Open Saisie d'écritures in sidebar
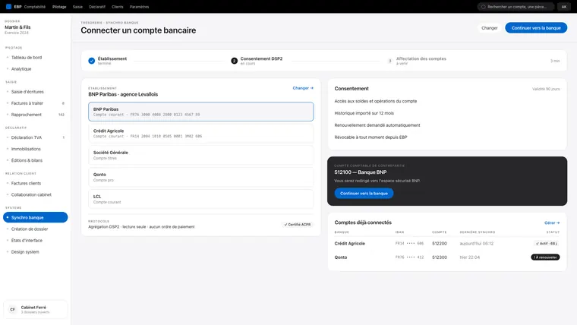The width and height of the screenshot is (577, 325). click(36, 92)
